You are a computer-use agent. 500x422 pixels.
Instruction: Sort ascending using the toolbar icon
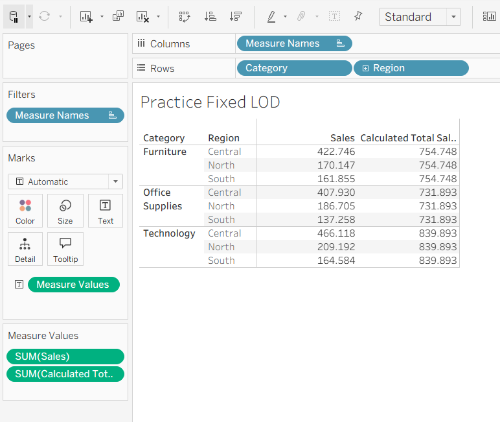tap(210, 16)
